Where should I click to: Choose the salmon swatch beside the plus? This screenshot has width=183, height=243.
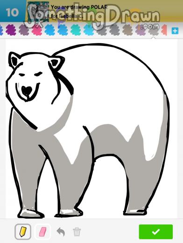pyautogui.click(x=164, y=30)
